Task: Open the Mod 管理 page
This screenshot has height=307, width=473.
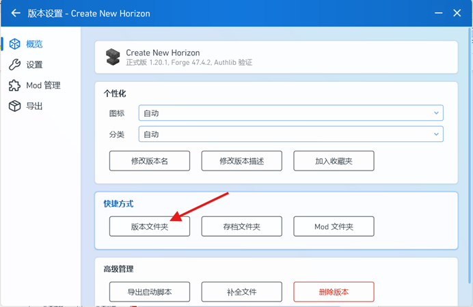Action: [43, 85]
